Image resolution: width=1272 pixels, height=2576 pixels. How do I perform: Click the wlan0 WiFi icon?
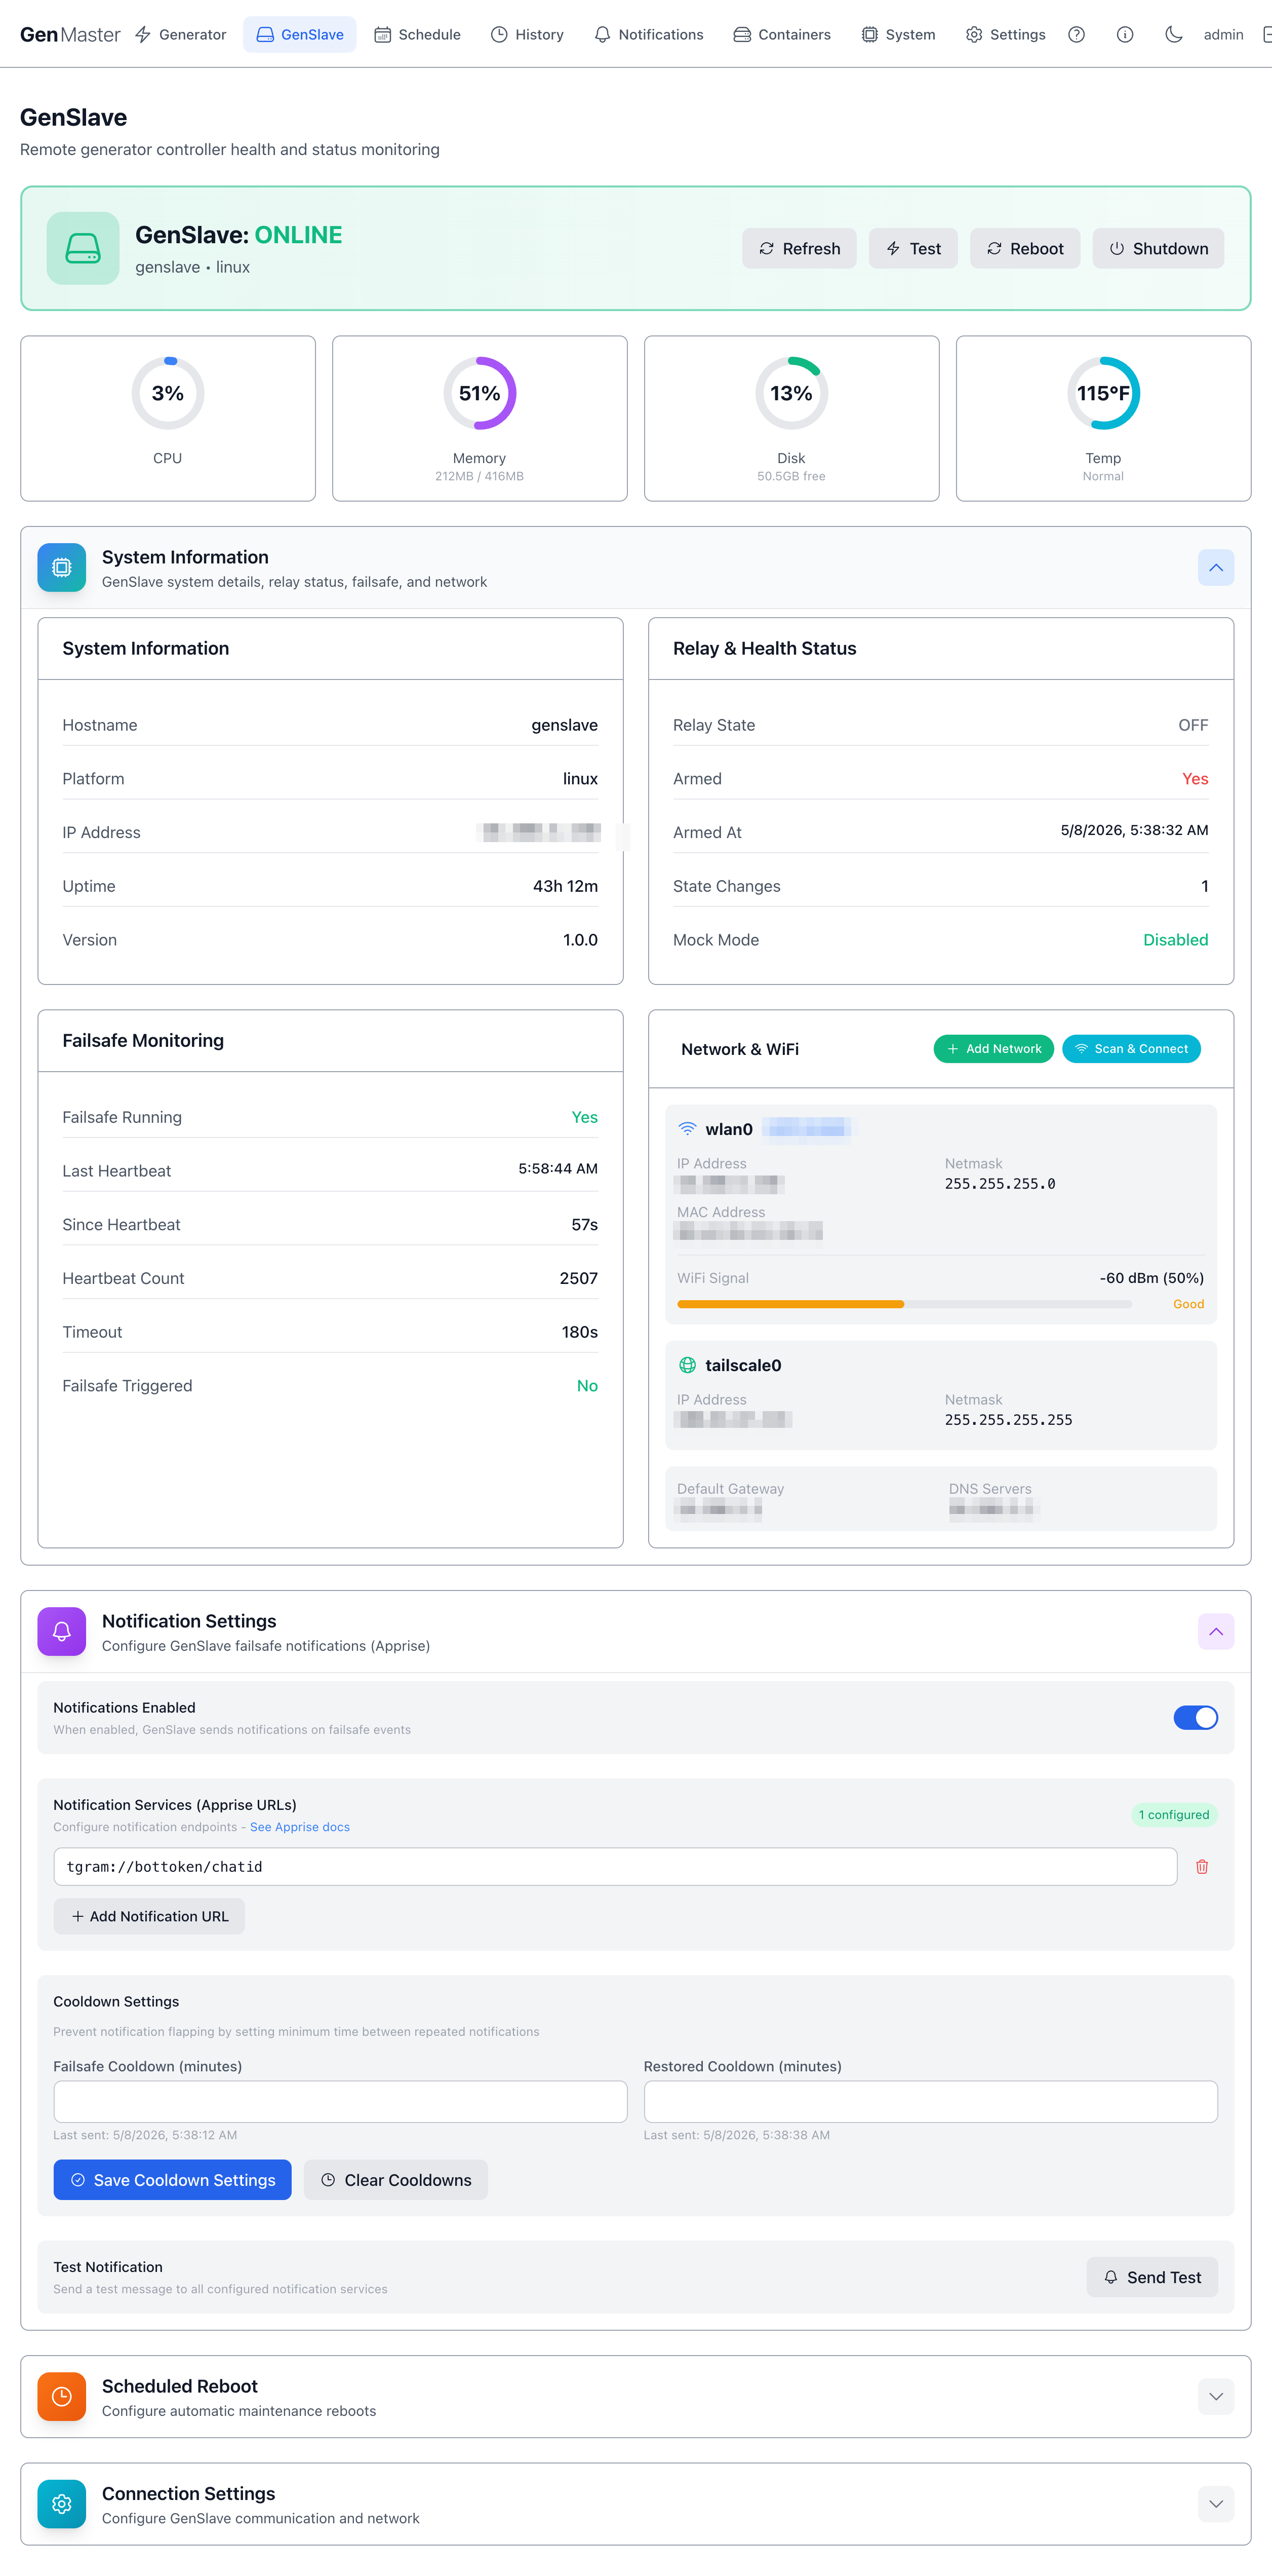tap(688, 1128)
